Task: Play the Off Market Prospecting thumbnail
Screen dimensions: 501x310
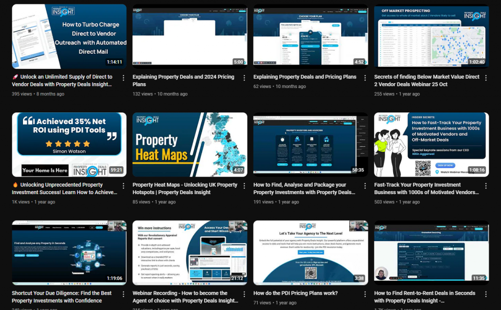Action: point(432,36)
